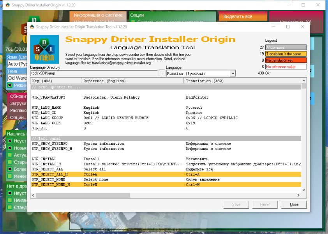Toggle 'Станд' checkbox in main window
Image resolution: width=328 pixels, height=234 pixels.
coord(10,207)
